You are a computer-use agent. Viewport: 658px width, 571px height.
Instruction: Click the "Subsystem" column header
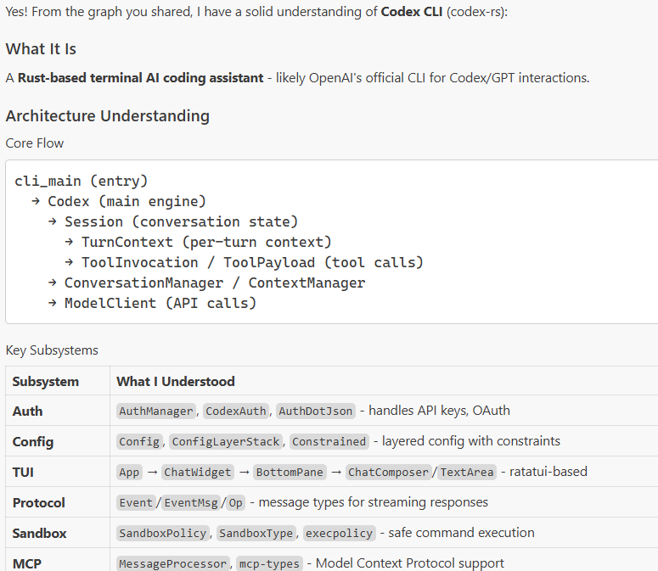(45, 382)
